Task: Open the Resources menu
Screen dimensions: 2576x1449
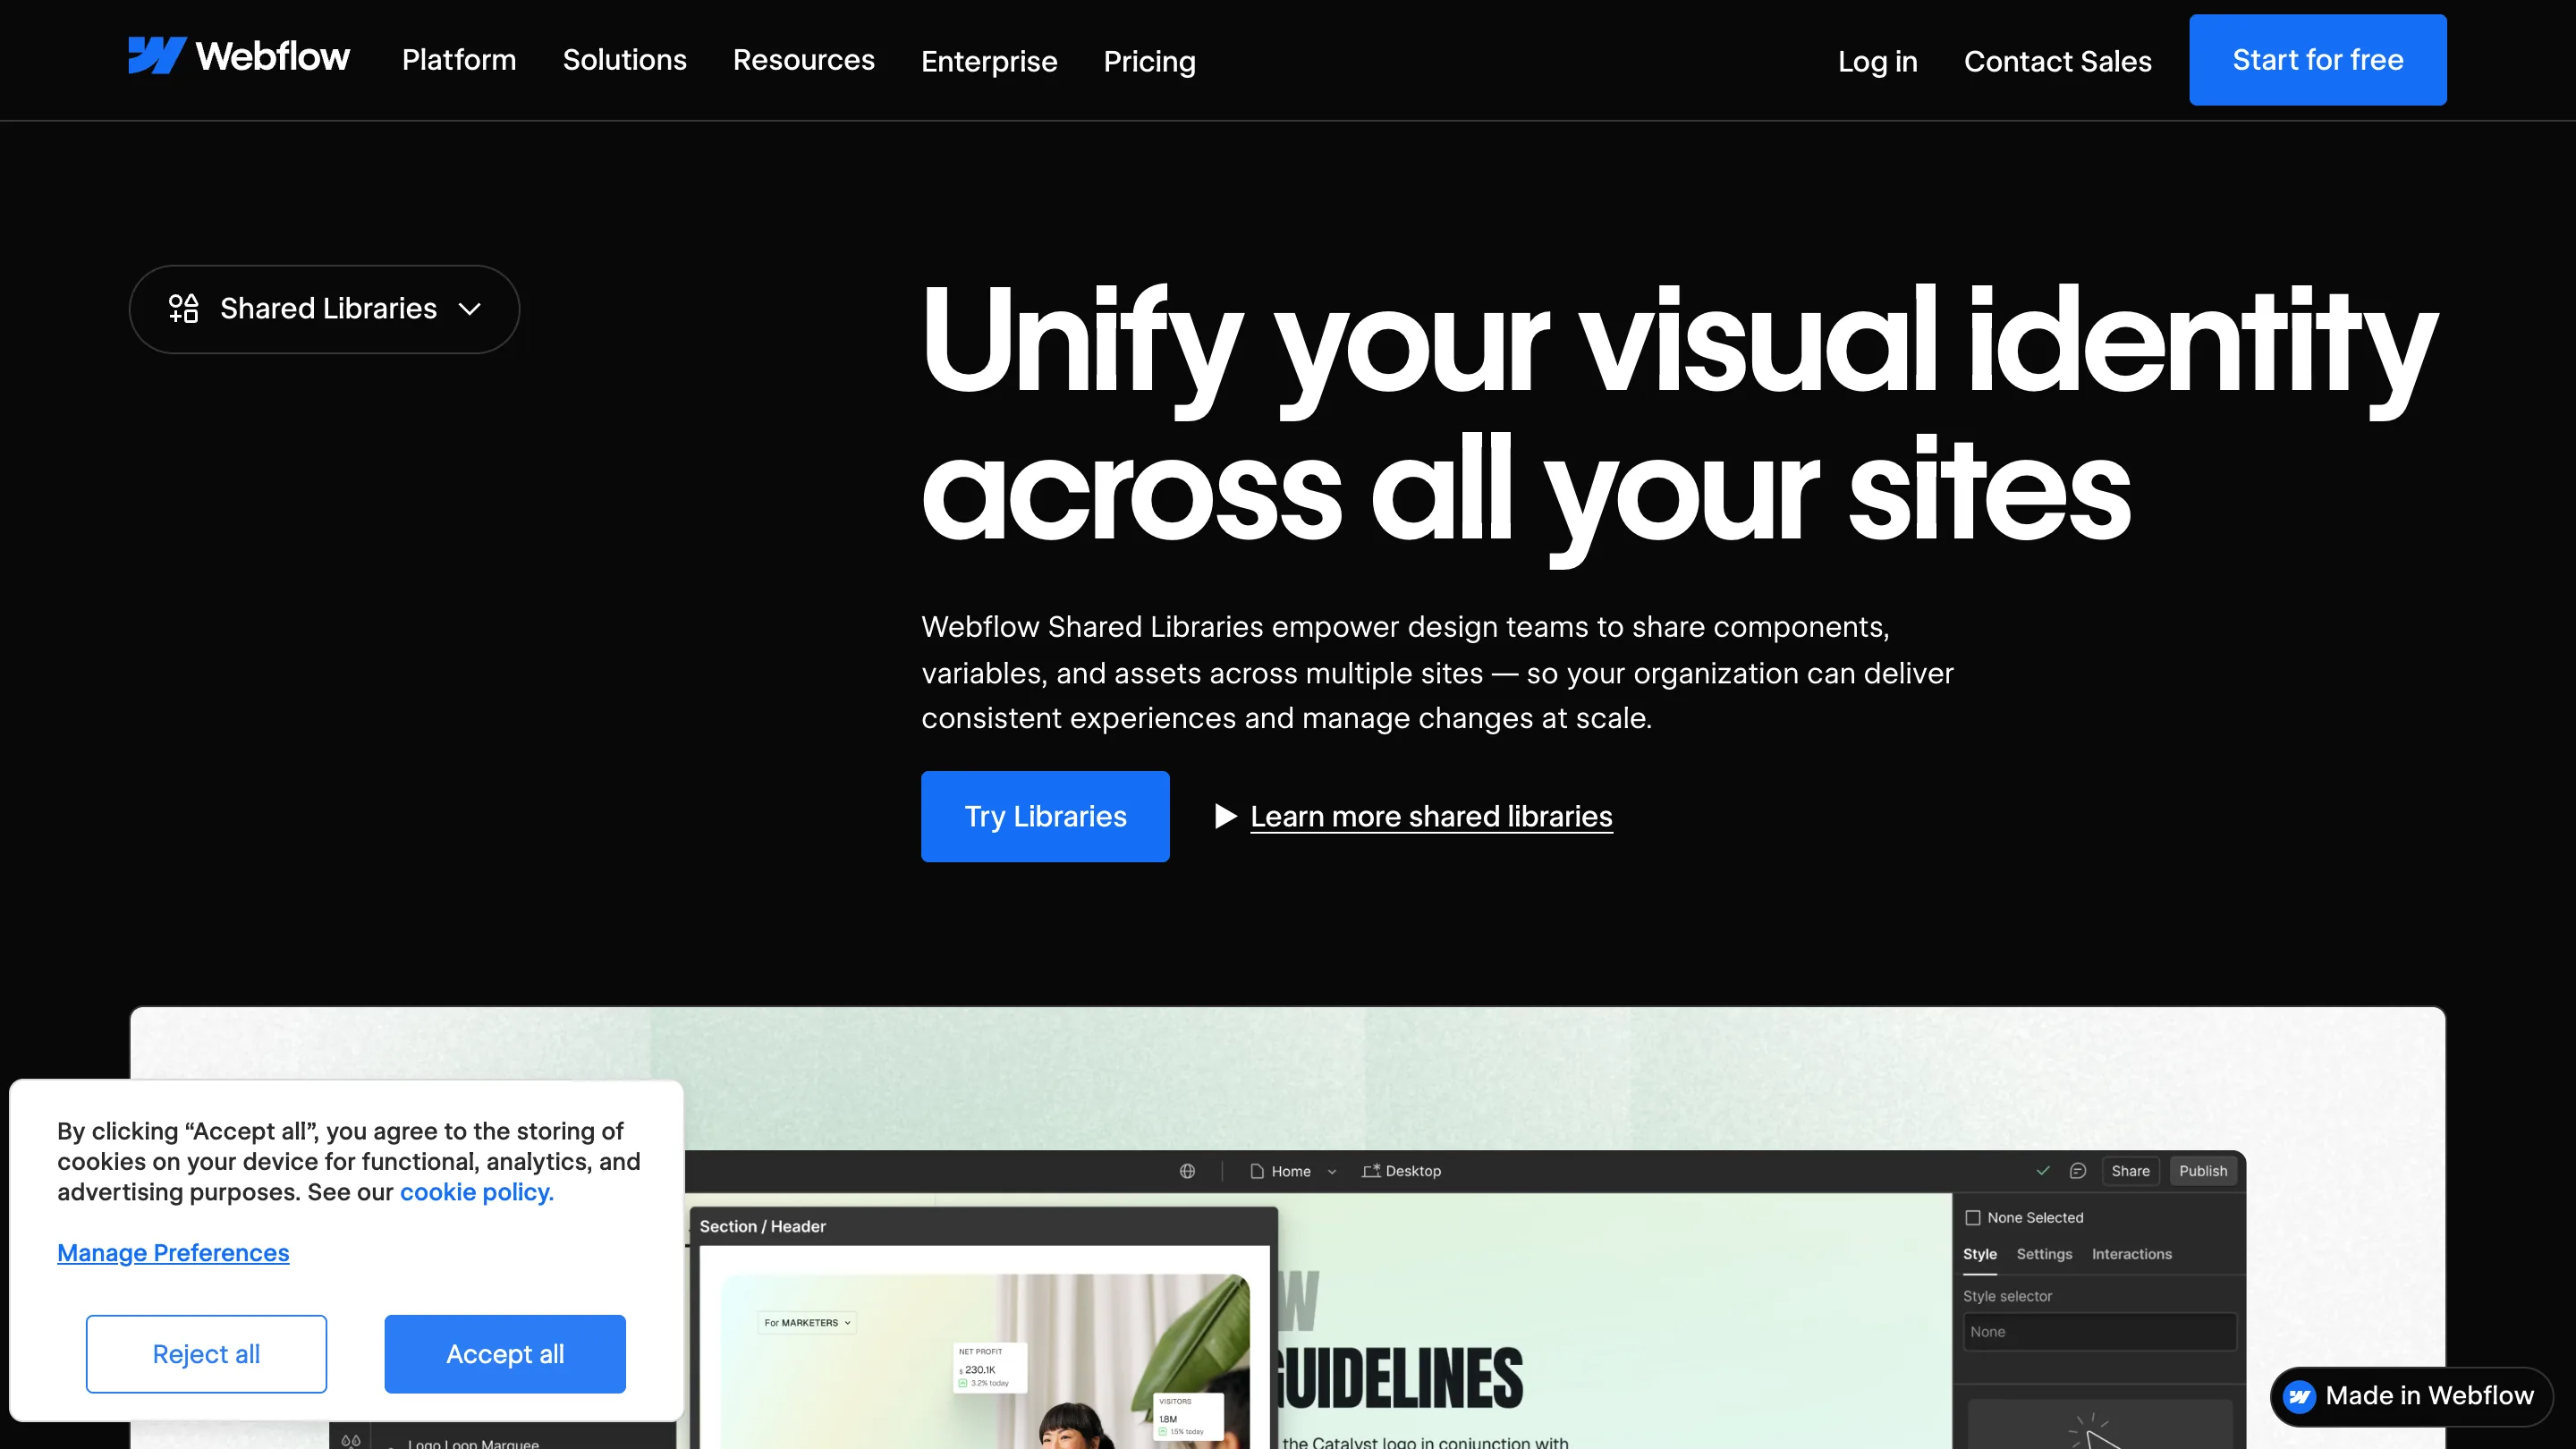Action: 804,60
